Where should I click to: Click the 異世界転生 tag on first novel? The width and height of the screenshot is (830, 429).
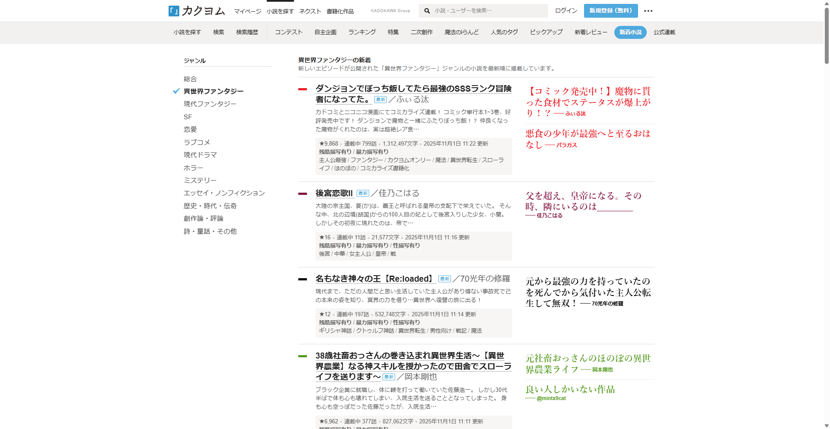pos(464,160)
